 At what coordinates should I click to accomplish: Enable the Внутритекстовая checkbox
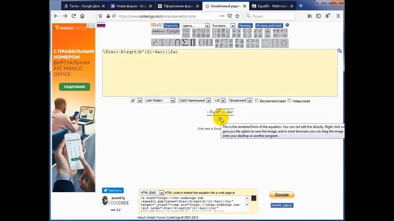tap(257, 101)
